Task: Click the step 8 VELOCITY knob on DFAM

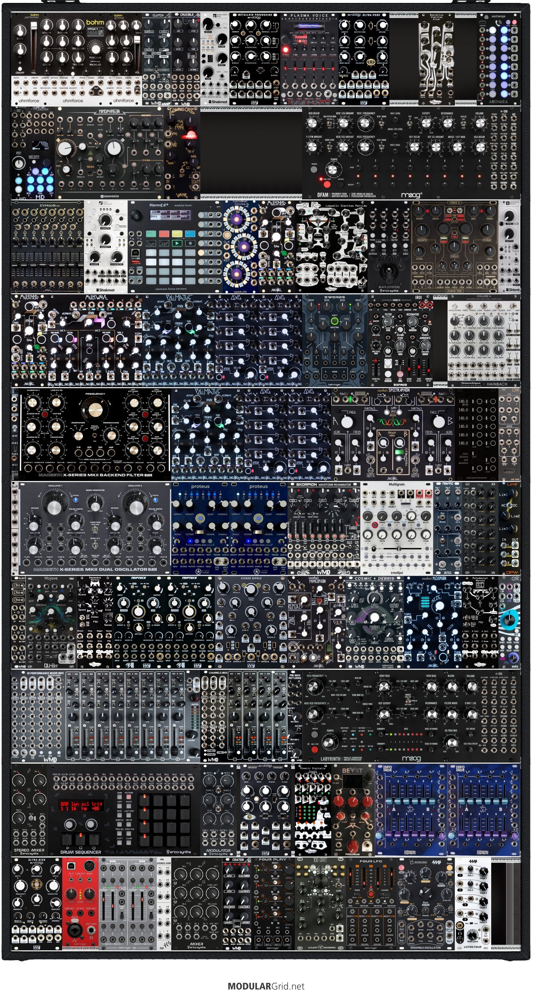Action: click(480, 184)
